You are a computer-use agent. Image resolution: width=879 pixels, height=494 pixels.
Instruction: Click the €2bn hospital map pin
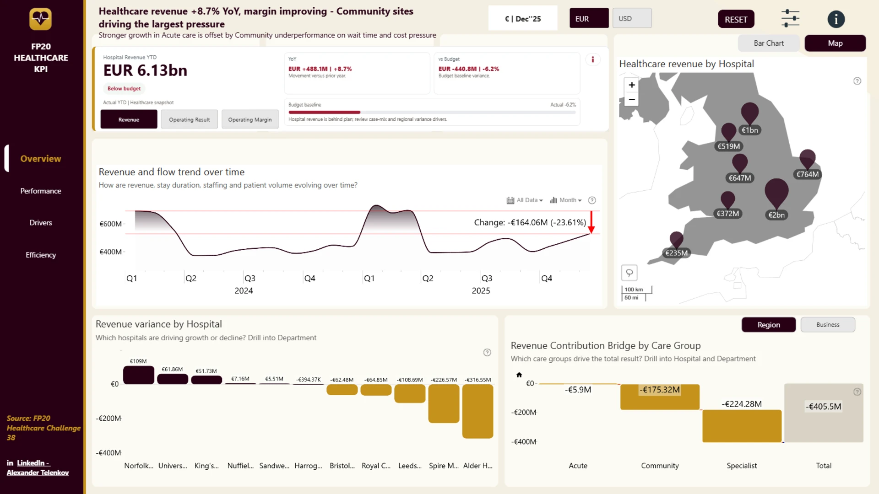coord(776,194)
